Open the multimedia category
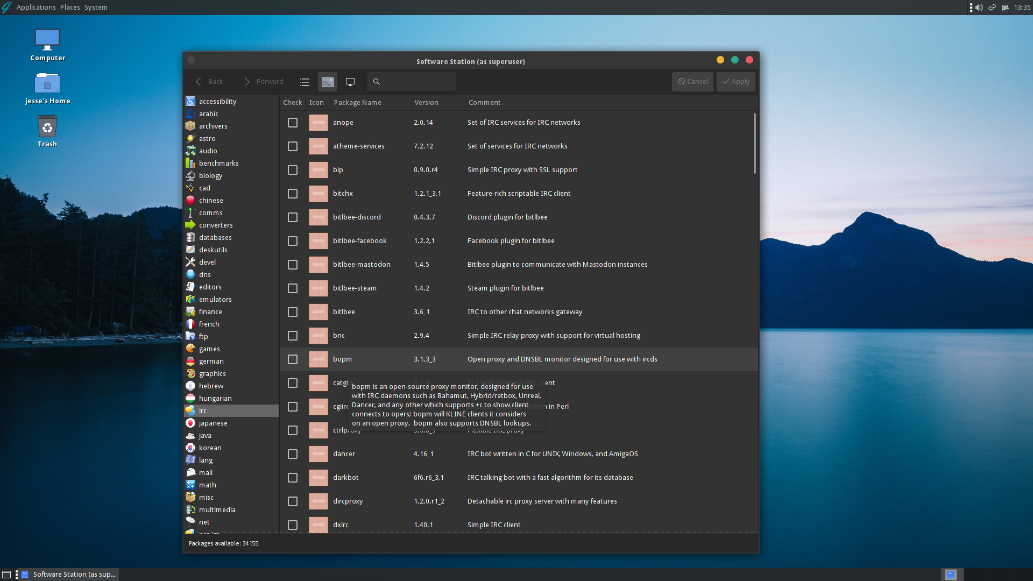The height and width of the screenshot is (581, 1033). pyautogui.click(x=231, y=509)
